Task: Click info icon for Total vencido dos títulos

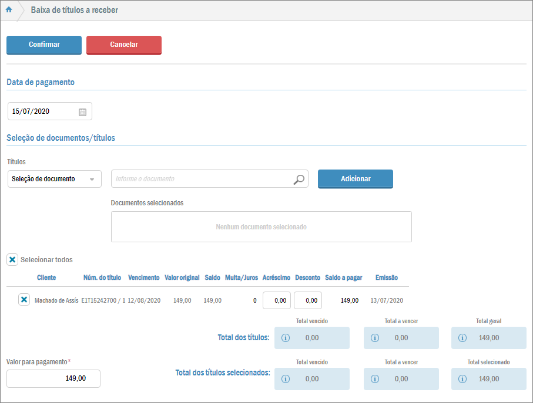Action: coord(286,338)
